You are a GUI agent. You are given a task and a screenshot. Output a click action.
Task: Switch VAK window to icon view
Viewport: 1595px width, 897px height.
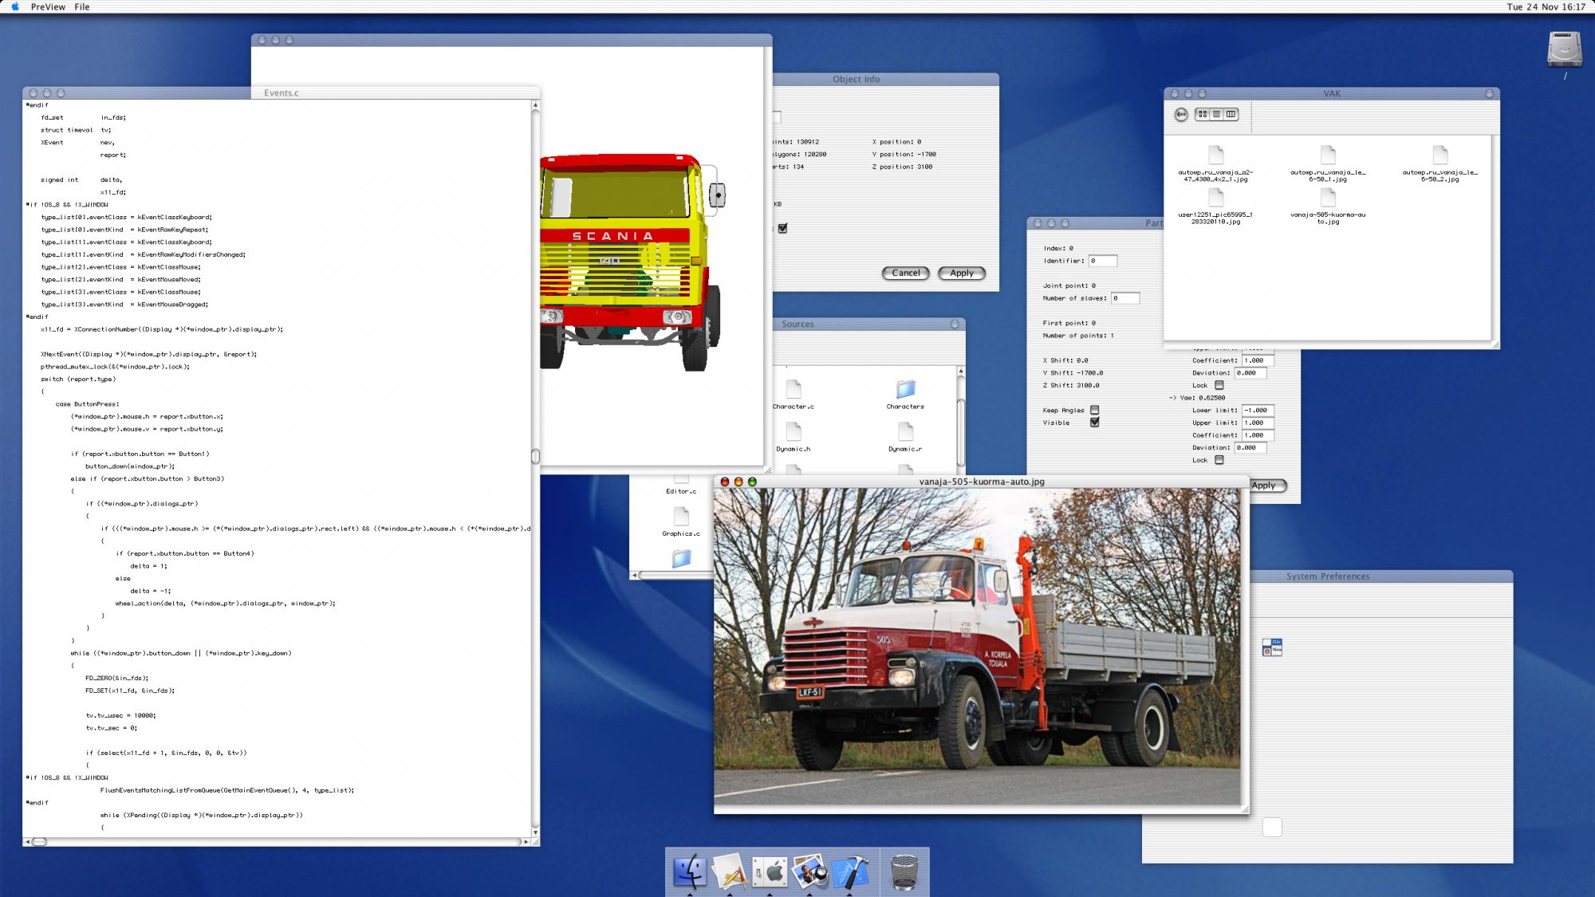coord(1203,115)
